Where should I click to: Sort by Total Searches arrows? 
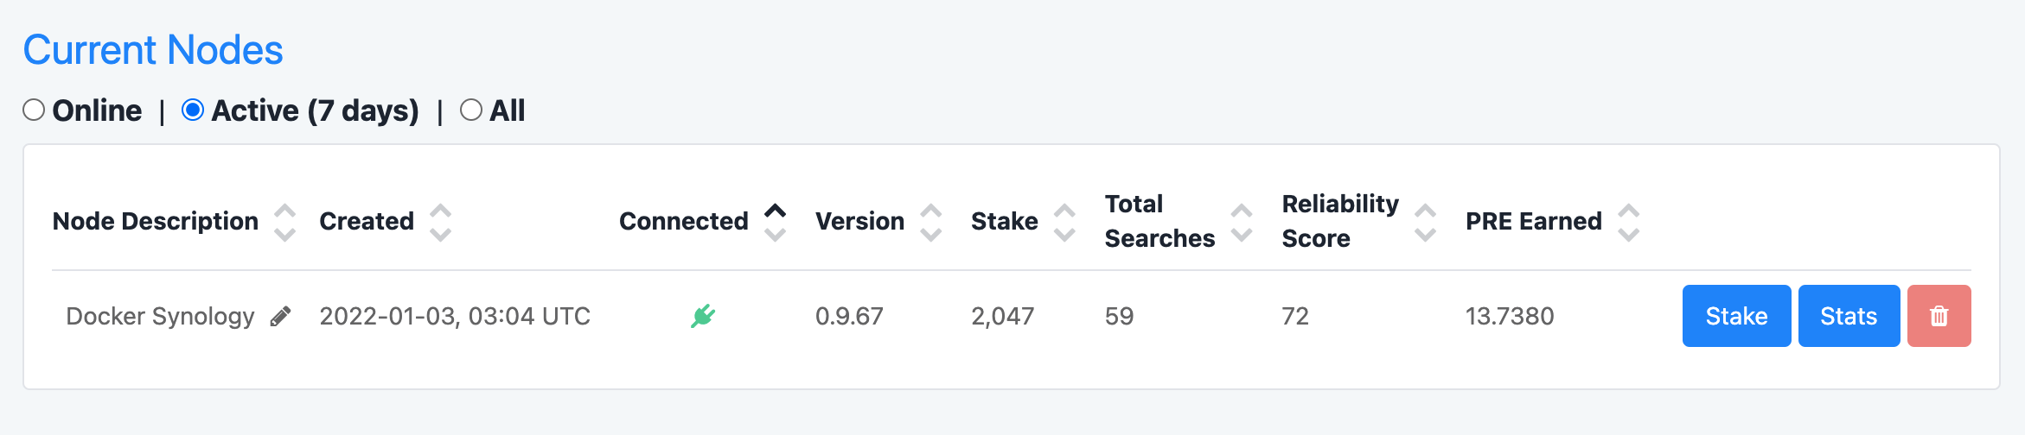pyautogui.click(x=1242, y=222)
